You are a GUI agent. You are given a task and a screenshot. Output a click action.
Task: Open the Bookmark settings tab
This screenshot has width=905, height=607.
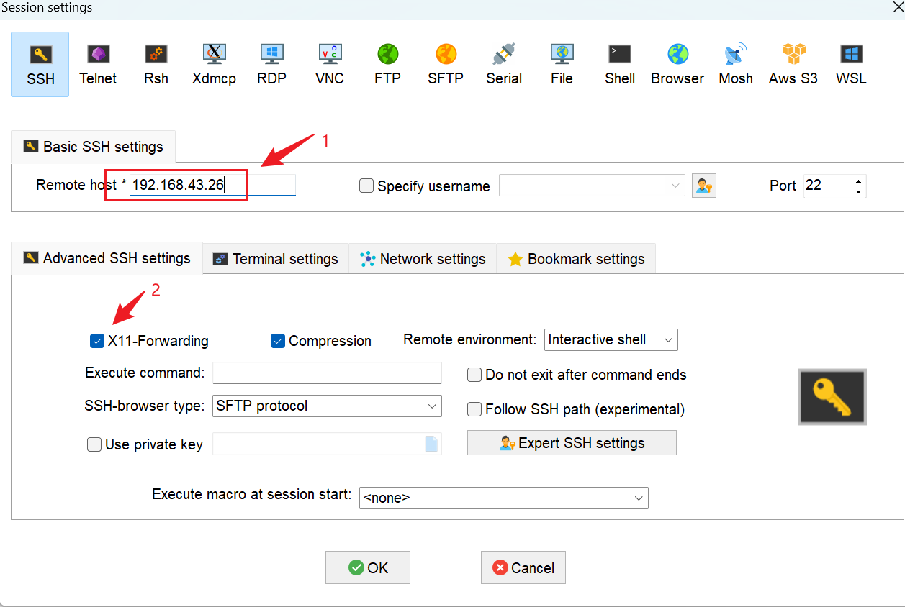click(x=576, y=259)
